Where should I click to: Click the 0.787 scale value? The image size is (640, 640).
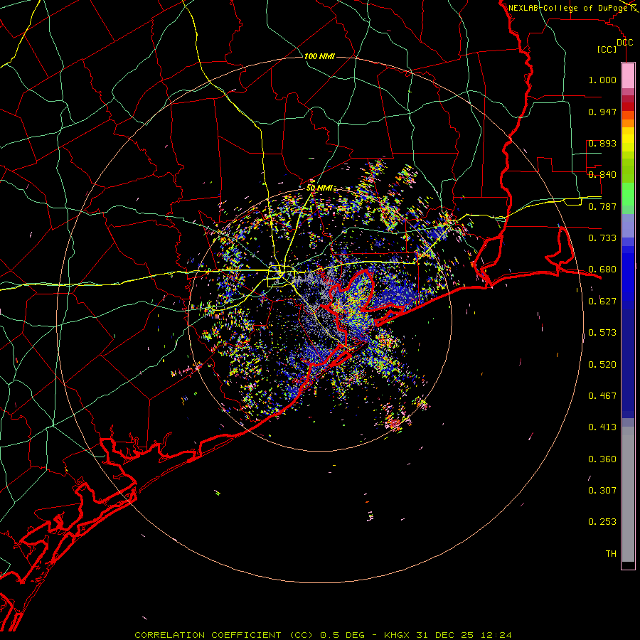pyautogui.click(x=602, y=206)
